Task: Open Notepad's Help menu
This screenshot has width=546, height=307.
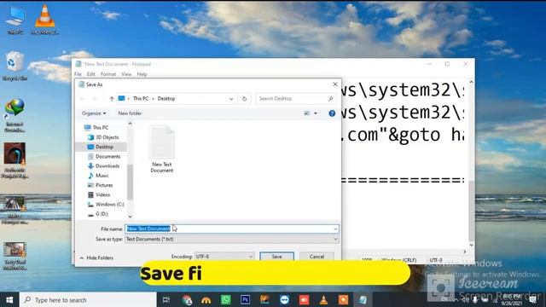Action: click(x=142, y=74)
